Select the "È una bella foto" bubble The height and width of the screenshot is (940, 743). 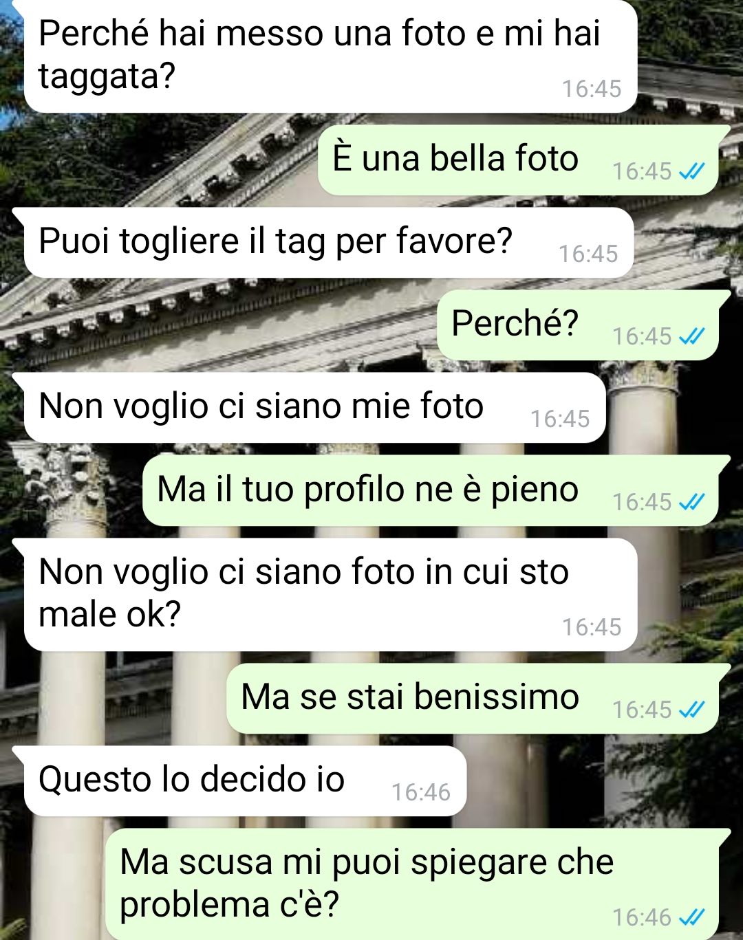[518, 160]
